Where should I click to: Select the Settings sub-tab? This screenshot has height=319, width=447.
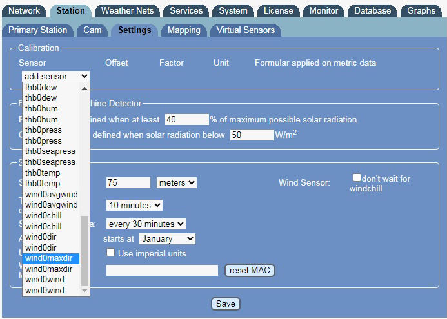click(135, 30)
